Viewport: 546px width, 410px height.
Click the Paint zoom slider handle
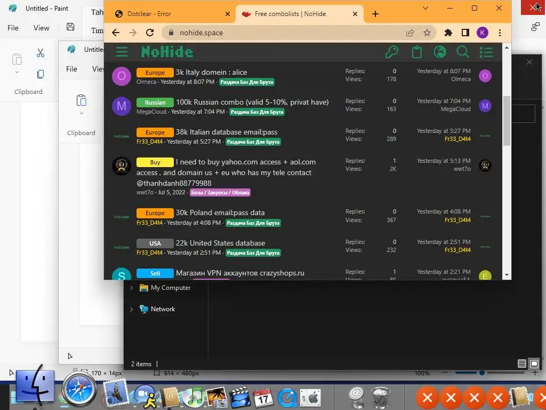[482, 373]
